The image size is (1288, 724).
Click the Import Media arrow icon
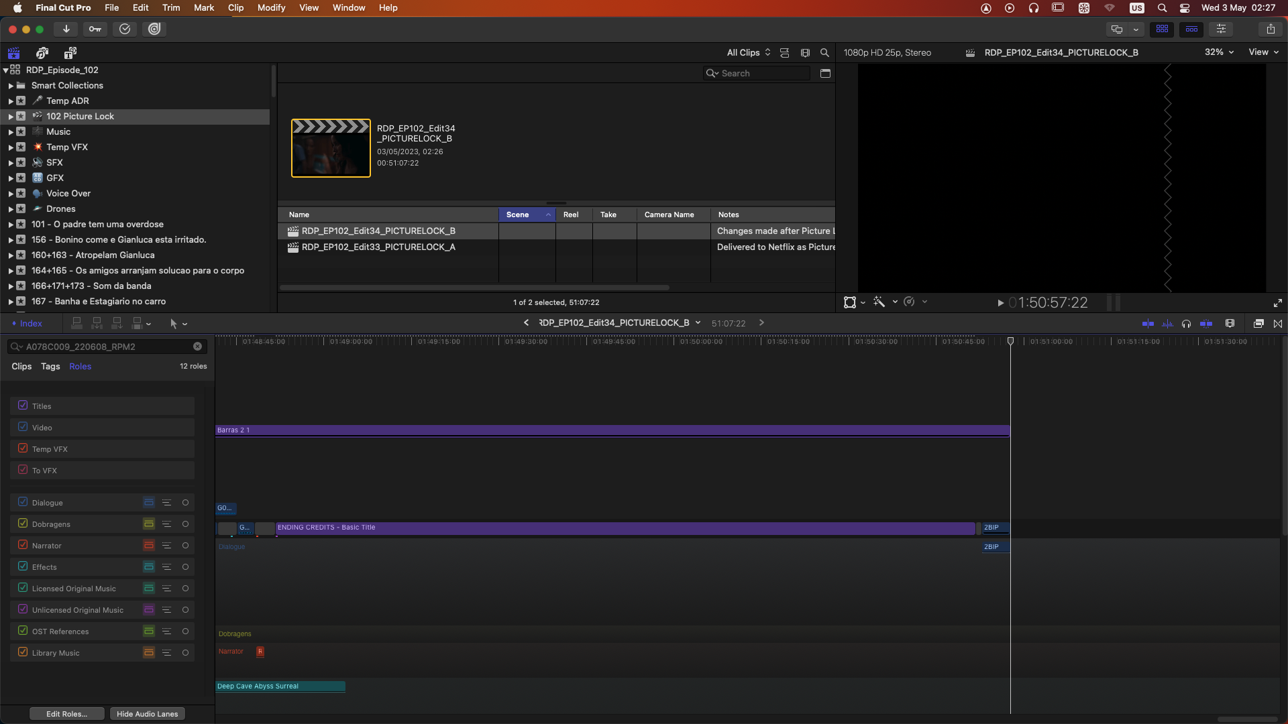pyautogui.click(x=66, y=29)
